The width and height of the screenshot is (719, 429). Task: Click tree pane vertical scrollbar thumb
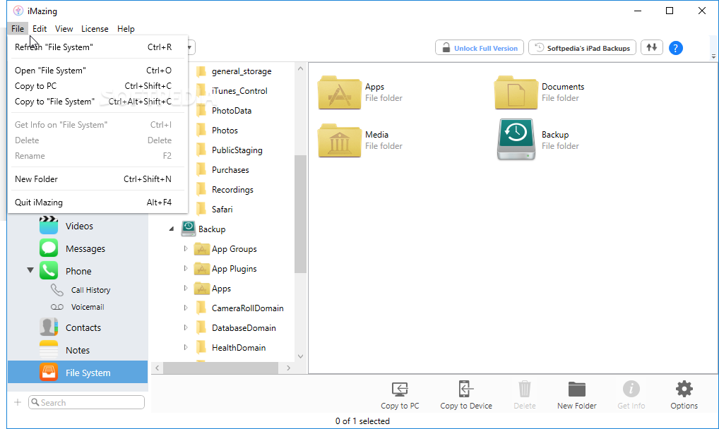pos(300,214)
